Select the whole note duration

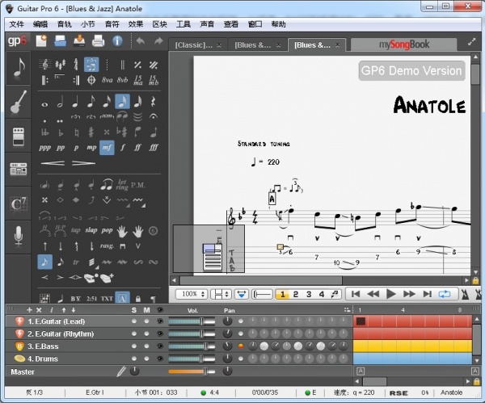pos(44,104)
